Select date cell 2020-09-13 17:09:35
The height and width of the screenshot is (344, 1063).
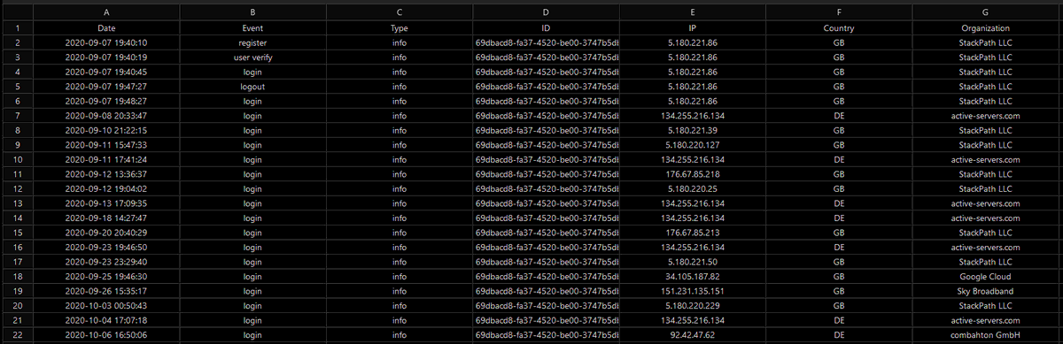[x=106, y=203]
